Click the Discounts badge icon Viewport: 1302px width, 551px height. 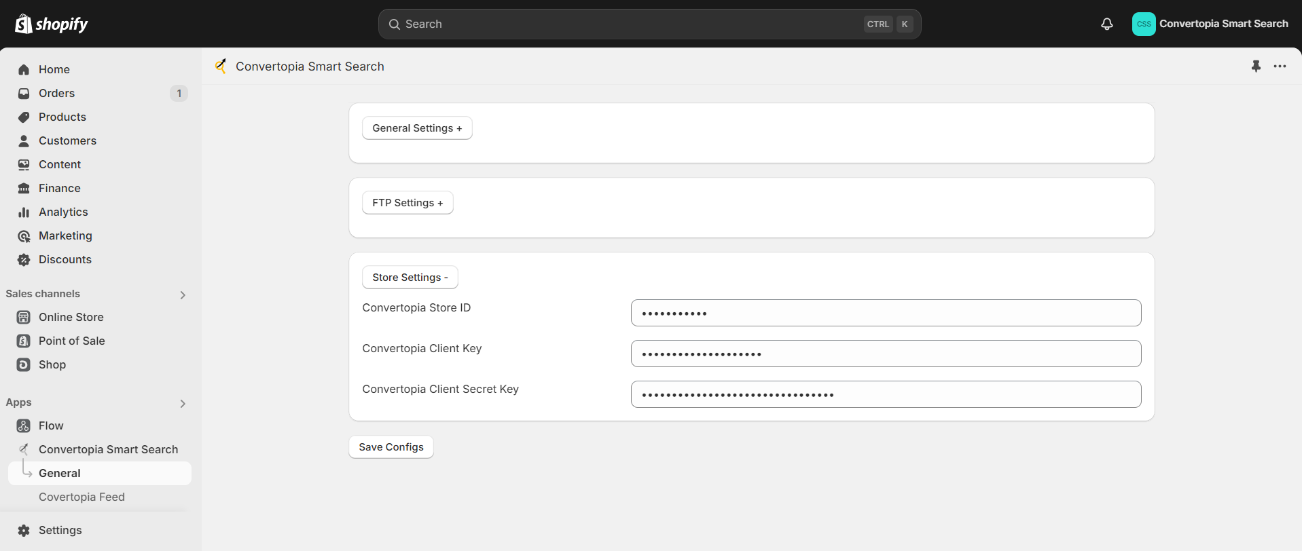(x=24, y=259)
